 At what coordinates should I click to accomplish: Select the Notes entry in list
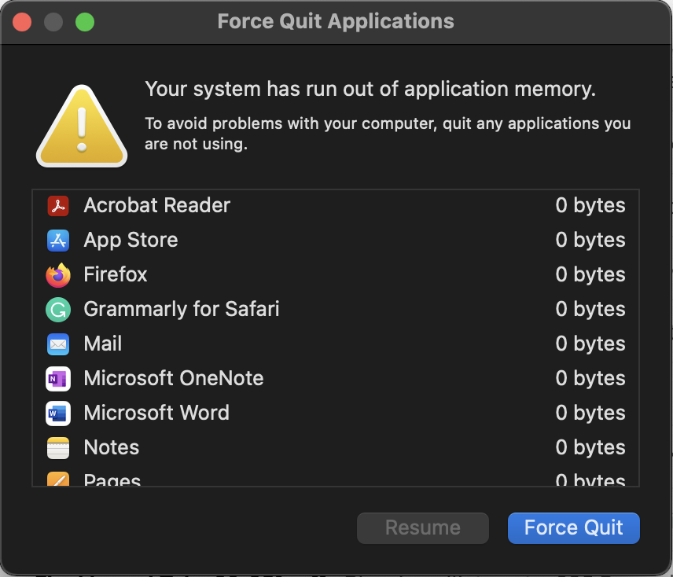click(112, 448)
